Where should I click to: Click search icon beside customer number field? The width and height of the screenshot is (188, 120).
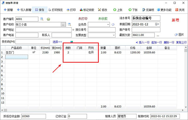pyautogui.click(x=42, y=19)
